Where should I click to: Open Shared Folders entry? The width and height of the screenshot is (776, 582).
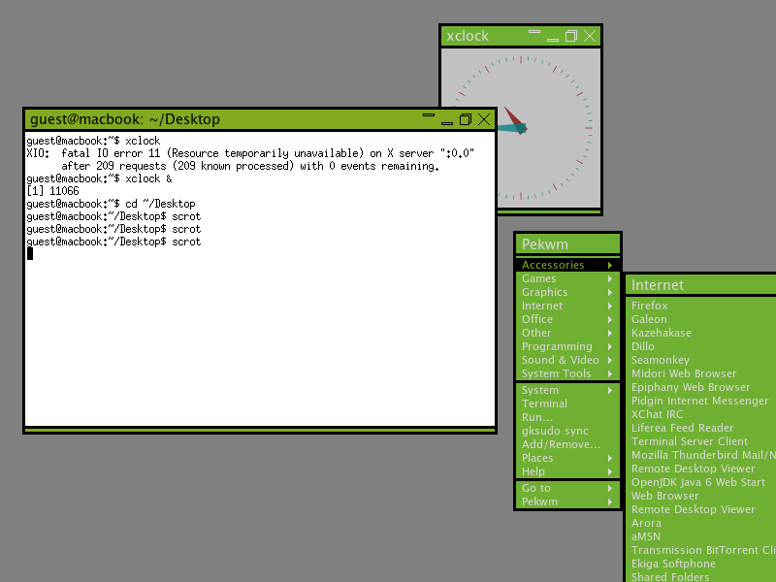click(700, 577)
